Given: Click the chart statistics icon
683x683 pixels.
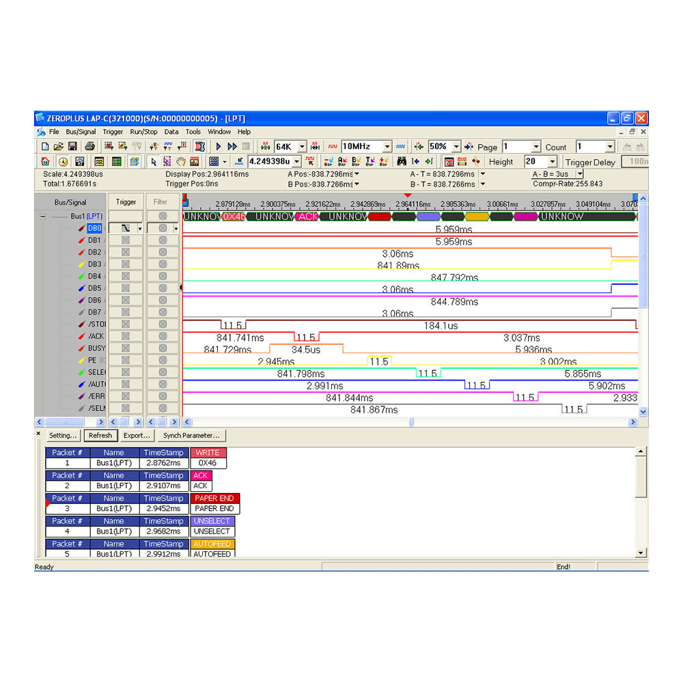Looking at the screenshot, I should pos(194,162).
